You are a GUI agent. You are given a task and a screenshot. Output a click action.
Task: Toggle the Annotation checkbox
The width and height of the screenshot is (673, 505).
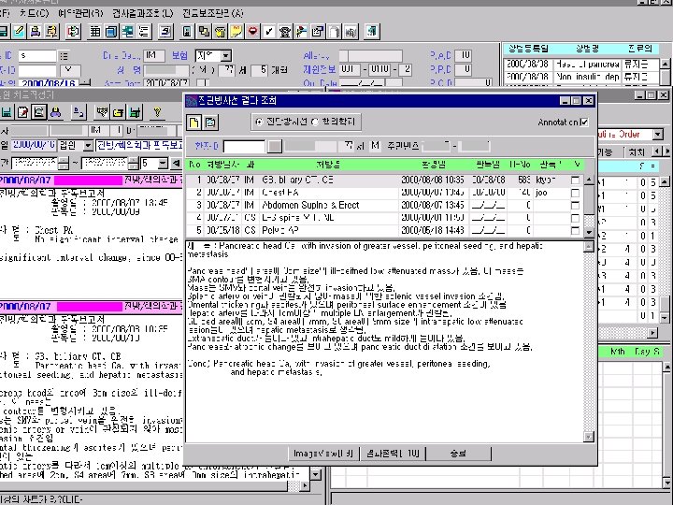584,123
